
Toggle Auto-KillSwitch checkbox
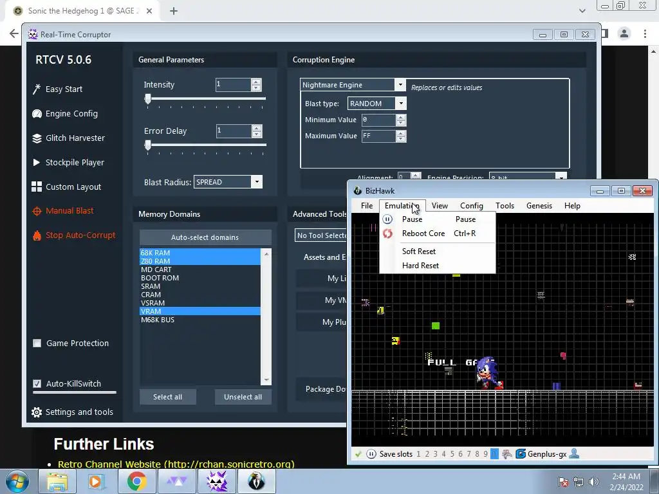pos(37,383)
